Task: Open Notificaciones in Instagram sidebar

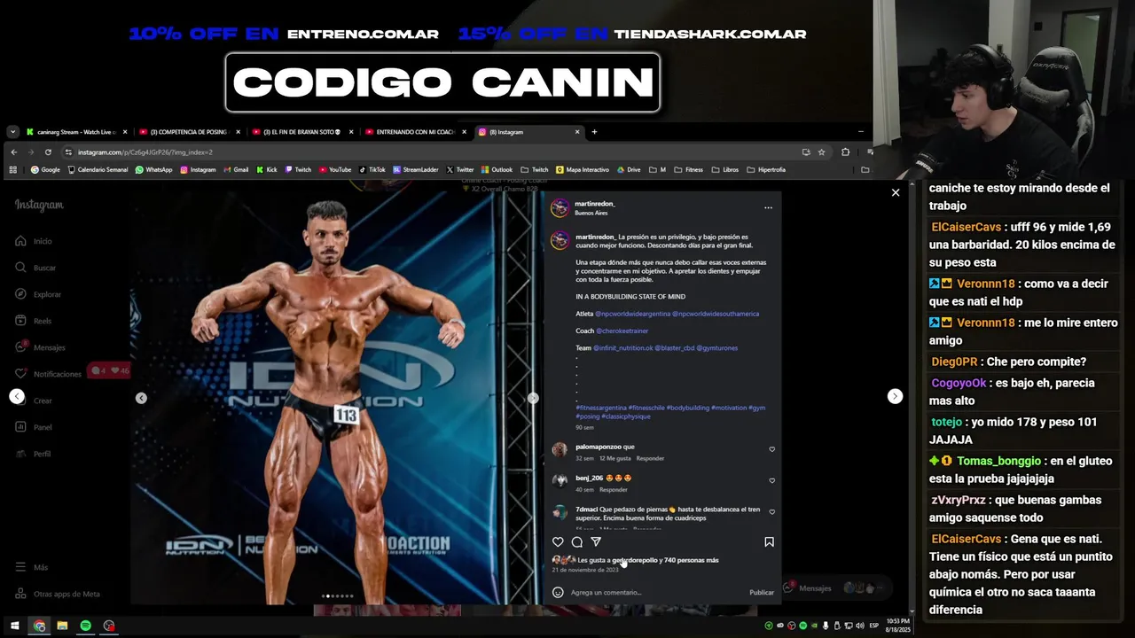Action: [48, 374]
